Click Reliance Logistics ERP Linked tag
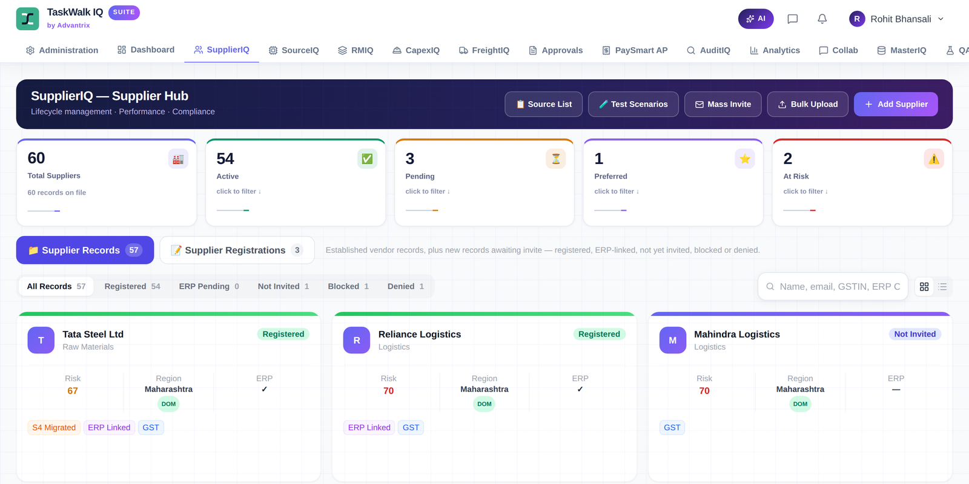This screenshot has width=969, height=484. click(x=369, y=428)
